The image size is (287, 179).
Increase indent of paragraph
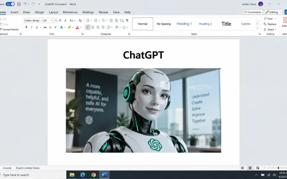coord(116,20)
